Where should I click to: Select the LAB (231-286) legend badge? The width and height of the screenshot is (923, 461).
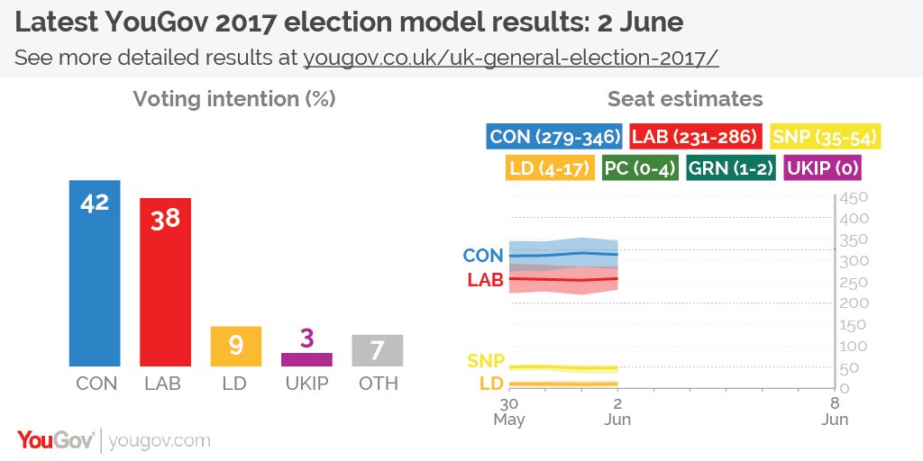tap(696, 137)
